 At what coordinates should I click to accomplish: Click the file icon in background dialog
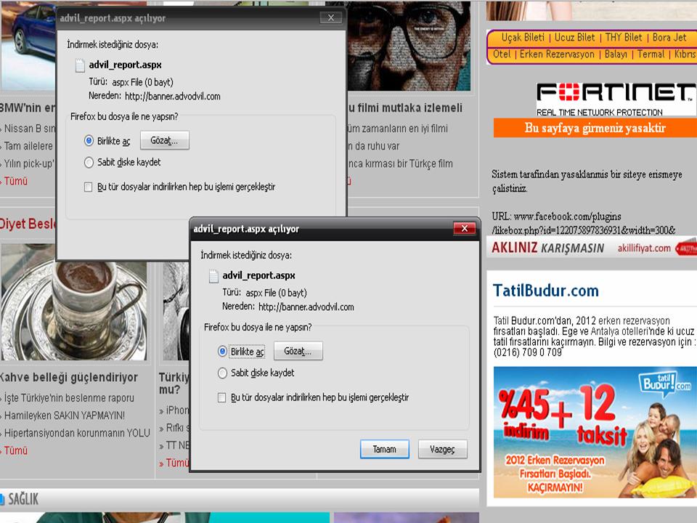(x=80, y=65)
